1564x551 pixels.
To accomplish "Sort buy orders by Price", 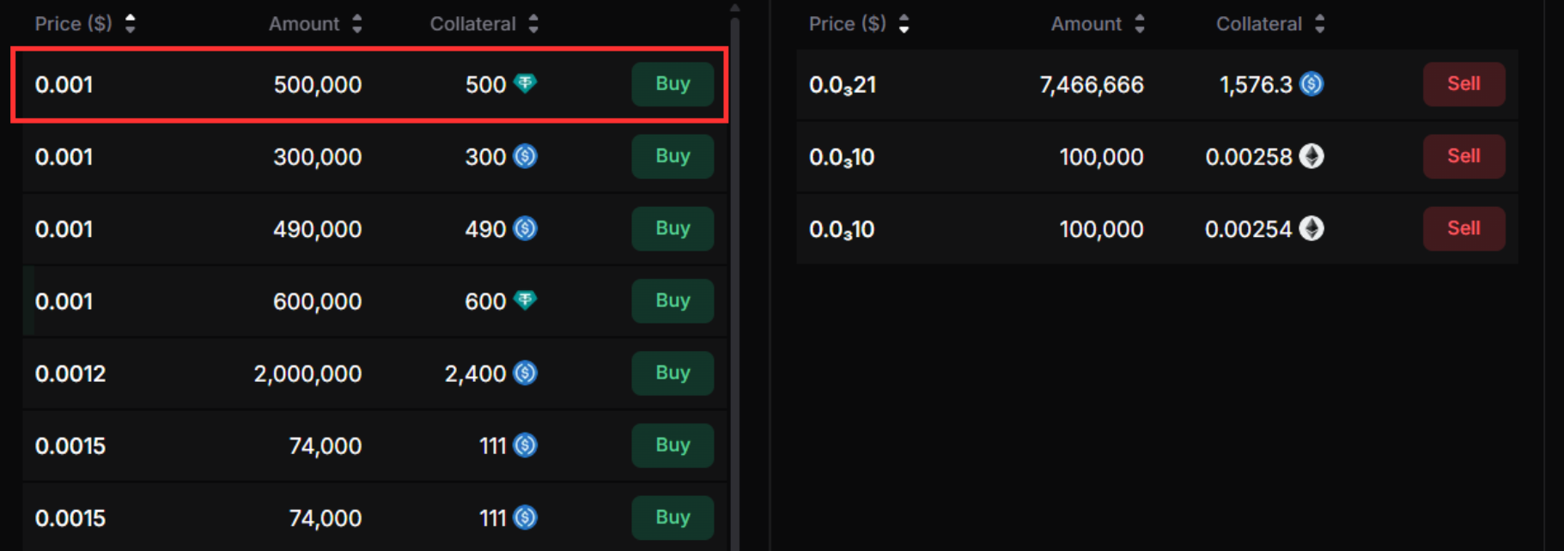I will 131,23.
